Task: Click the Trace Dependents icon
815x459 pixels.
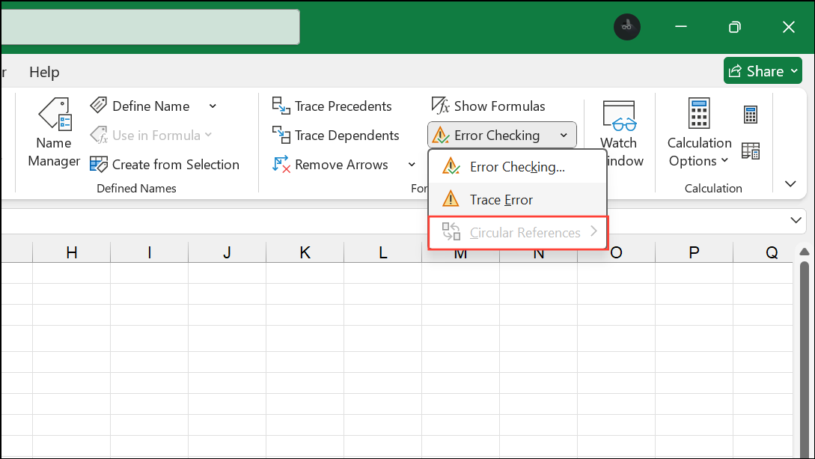Action: [x=284, y=135]
